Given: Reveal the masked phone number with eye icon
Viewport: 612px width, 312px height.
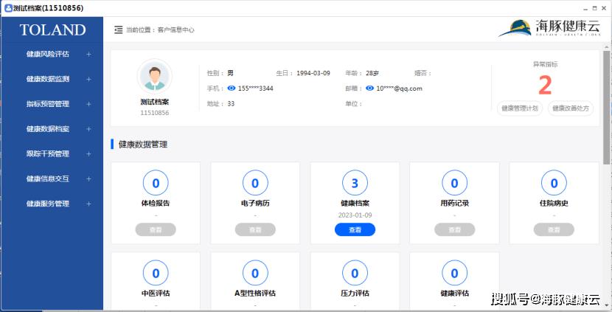Looking at the screenshot, I should [231, 89].
